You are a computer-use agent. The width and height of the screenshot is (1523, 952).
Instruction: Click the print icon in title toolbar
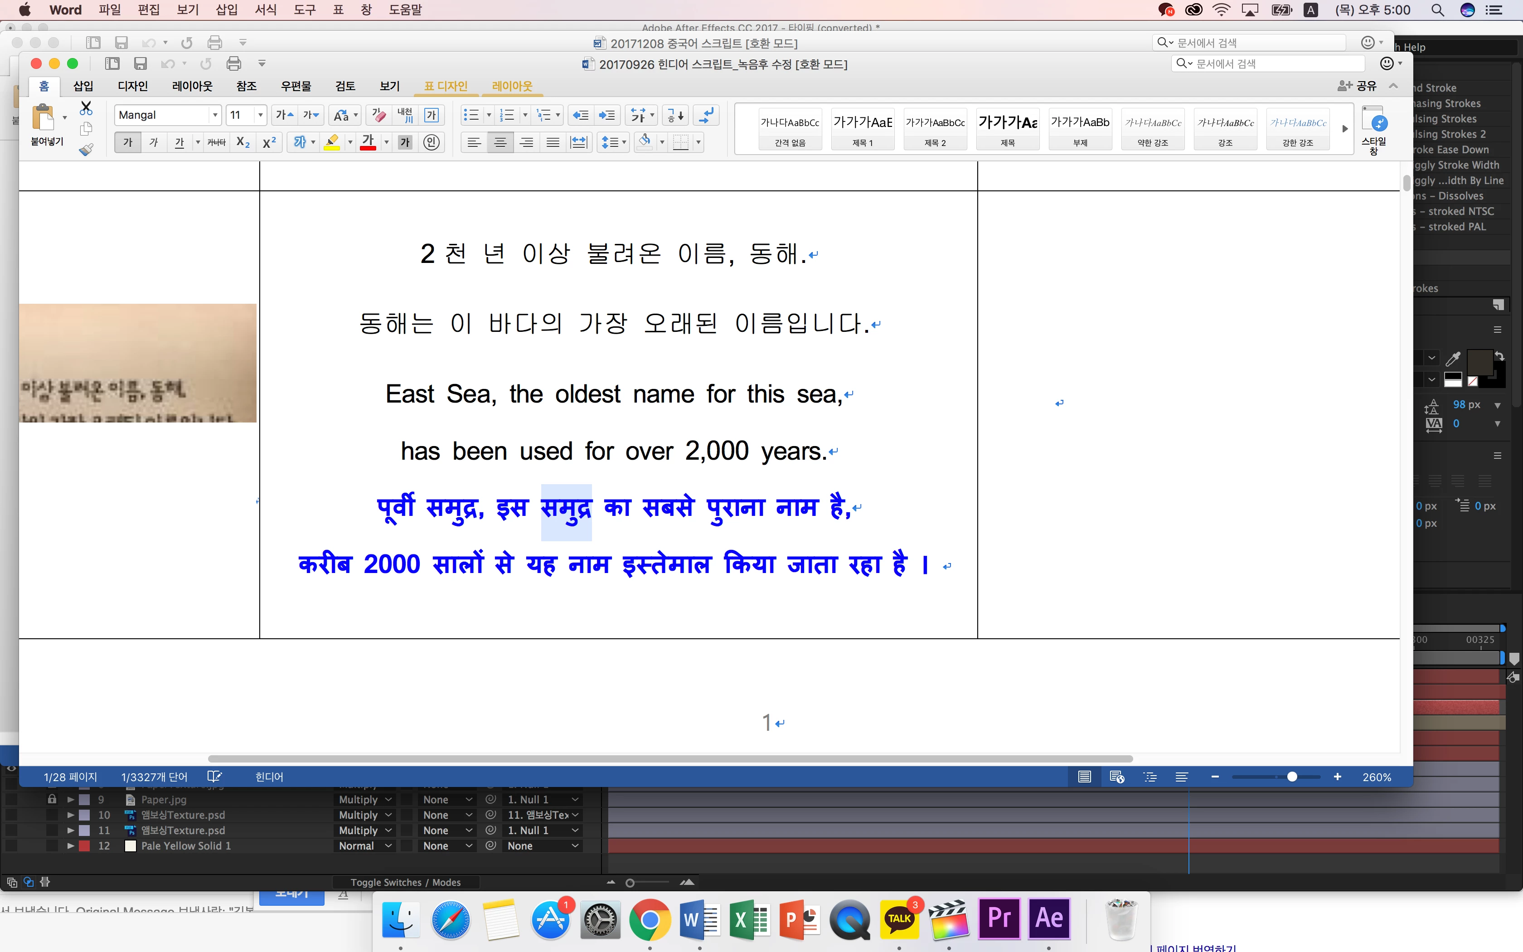pyautogui.click(x=233, y=63)
